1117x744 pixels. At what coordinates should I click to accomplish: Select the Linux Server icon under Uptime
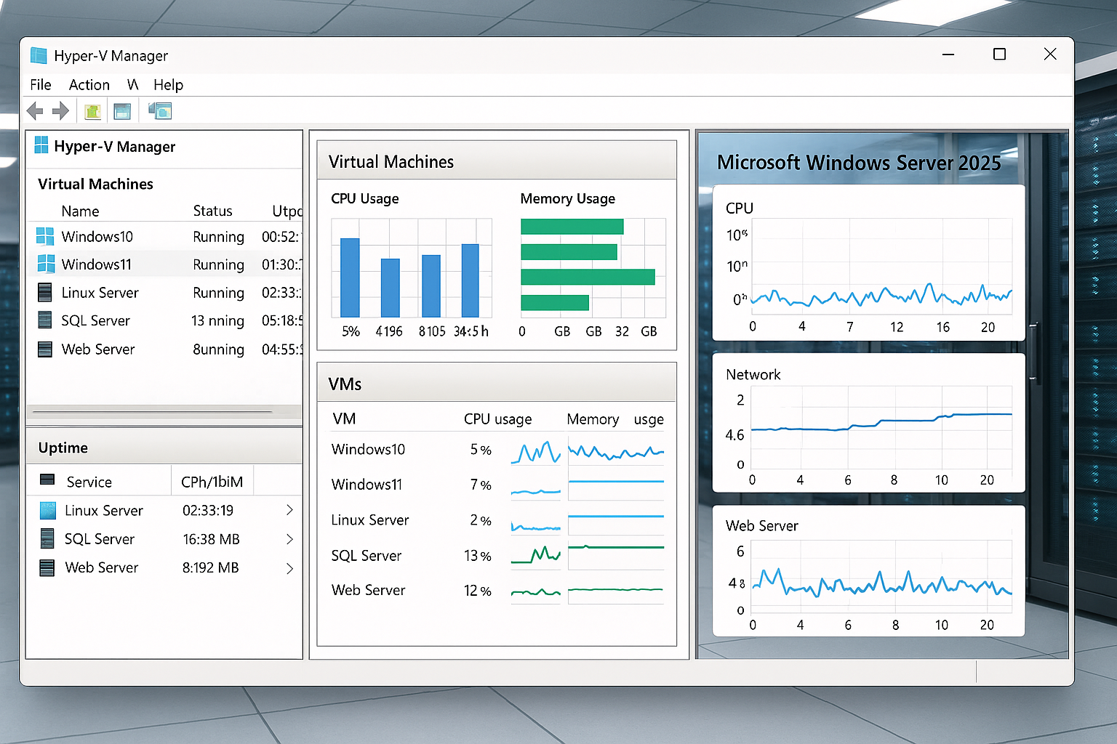[x=47, y=510]
